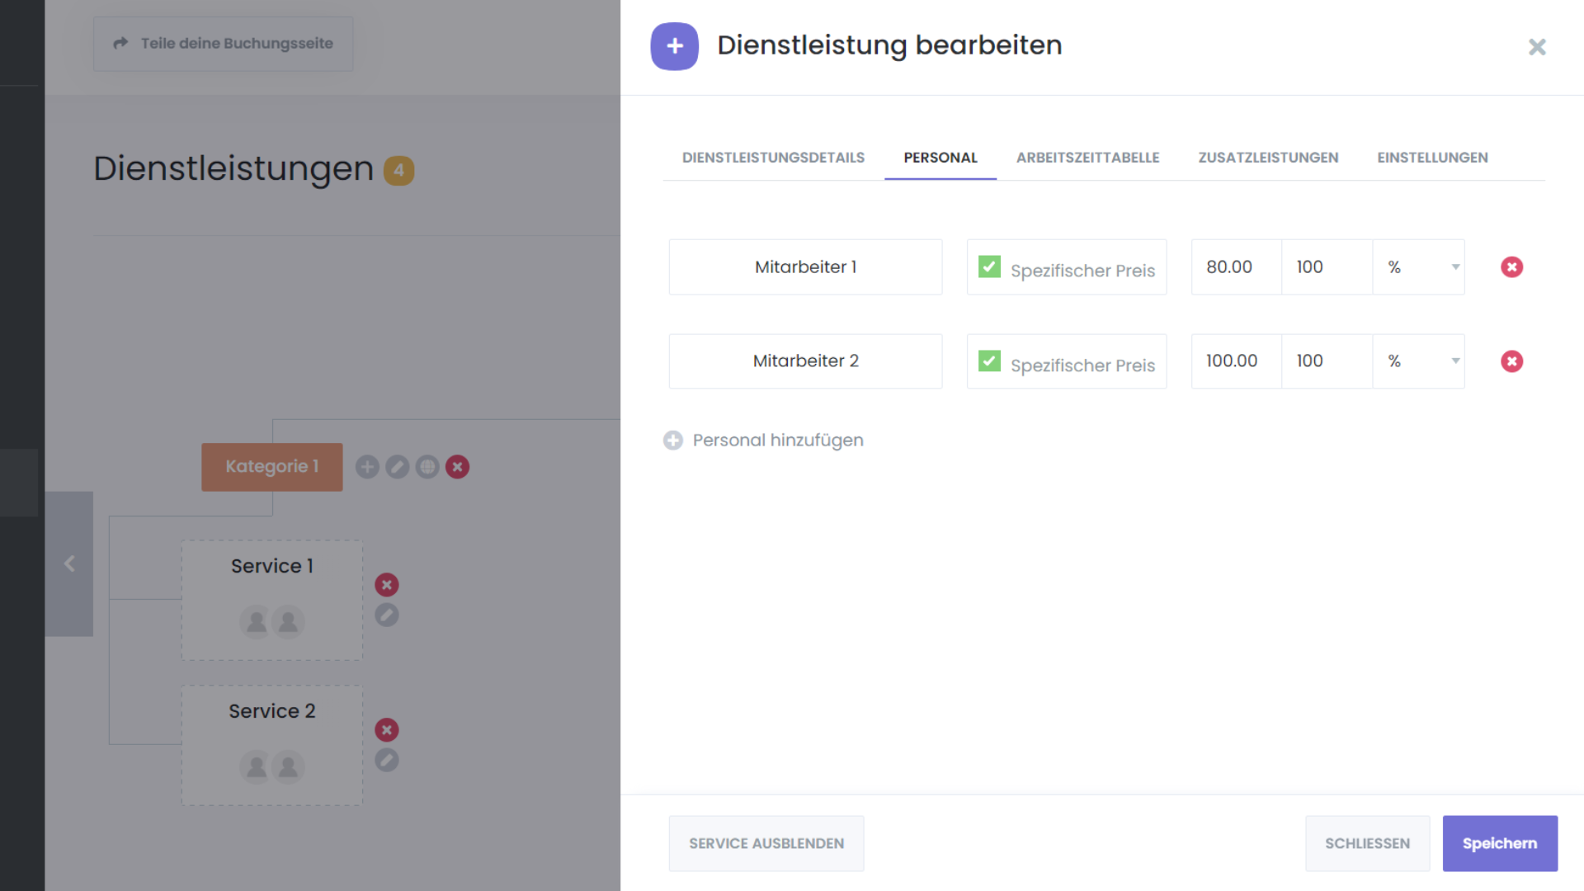The width and height of the screenshot is (1584, 891).
Task: Click the add icon next to Kategorie 1
Action: tap(367, 467)
